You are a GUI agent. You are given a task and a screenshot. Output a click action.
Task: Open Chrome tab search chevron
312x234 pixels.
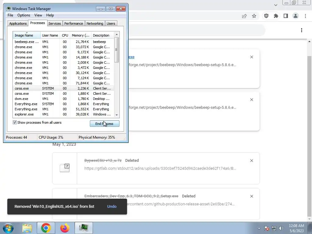[275, 5]
